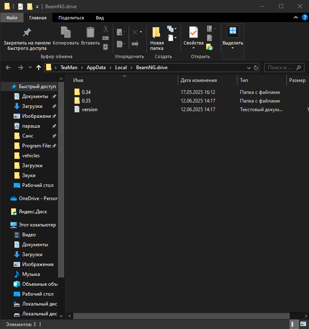309x329 pixels.
Task: Select the 0.34 folder
Action: click(x=86, y=92)
